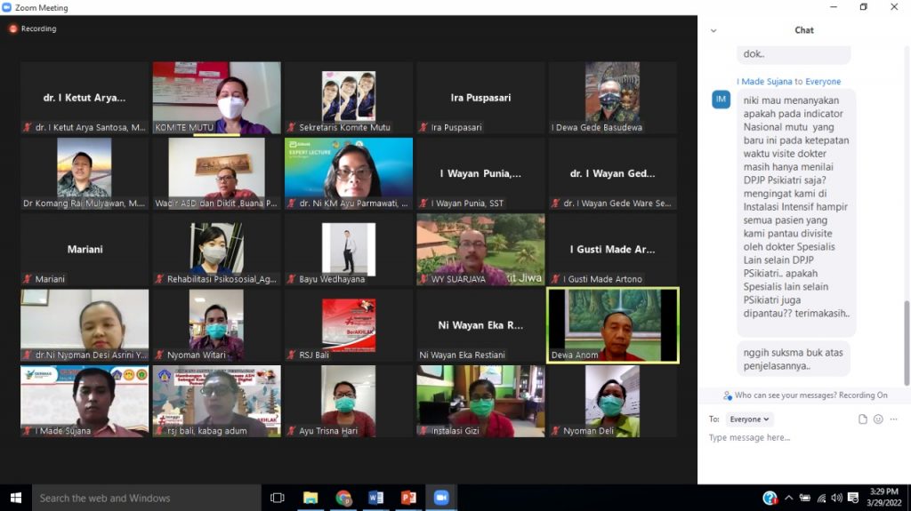Attach a file in chat
911x511 pixels.
862,419
